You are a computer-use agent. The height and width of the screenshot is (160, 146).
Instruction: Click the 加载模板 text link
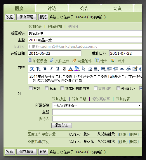(40, 61)
